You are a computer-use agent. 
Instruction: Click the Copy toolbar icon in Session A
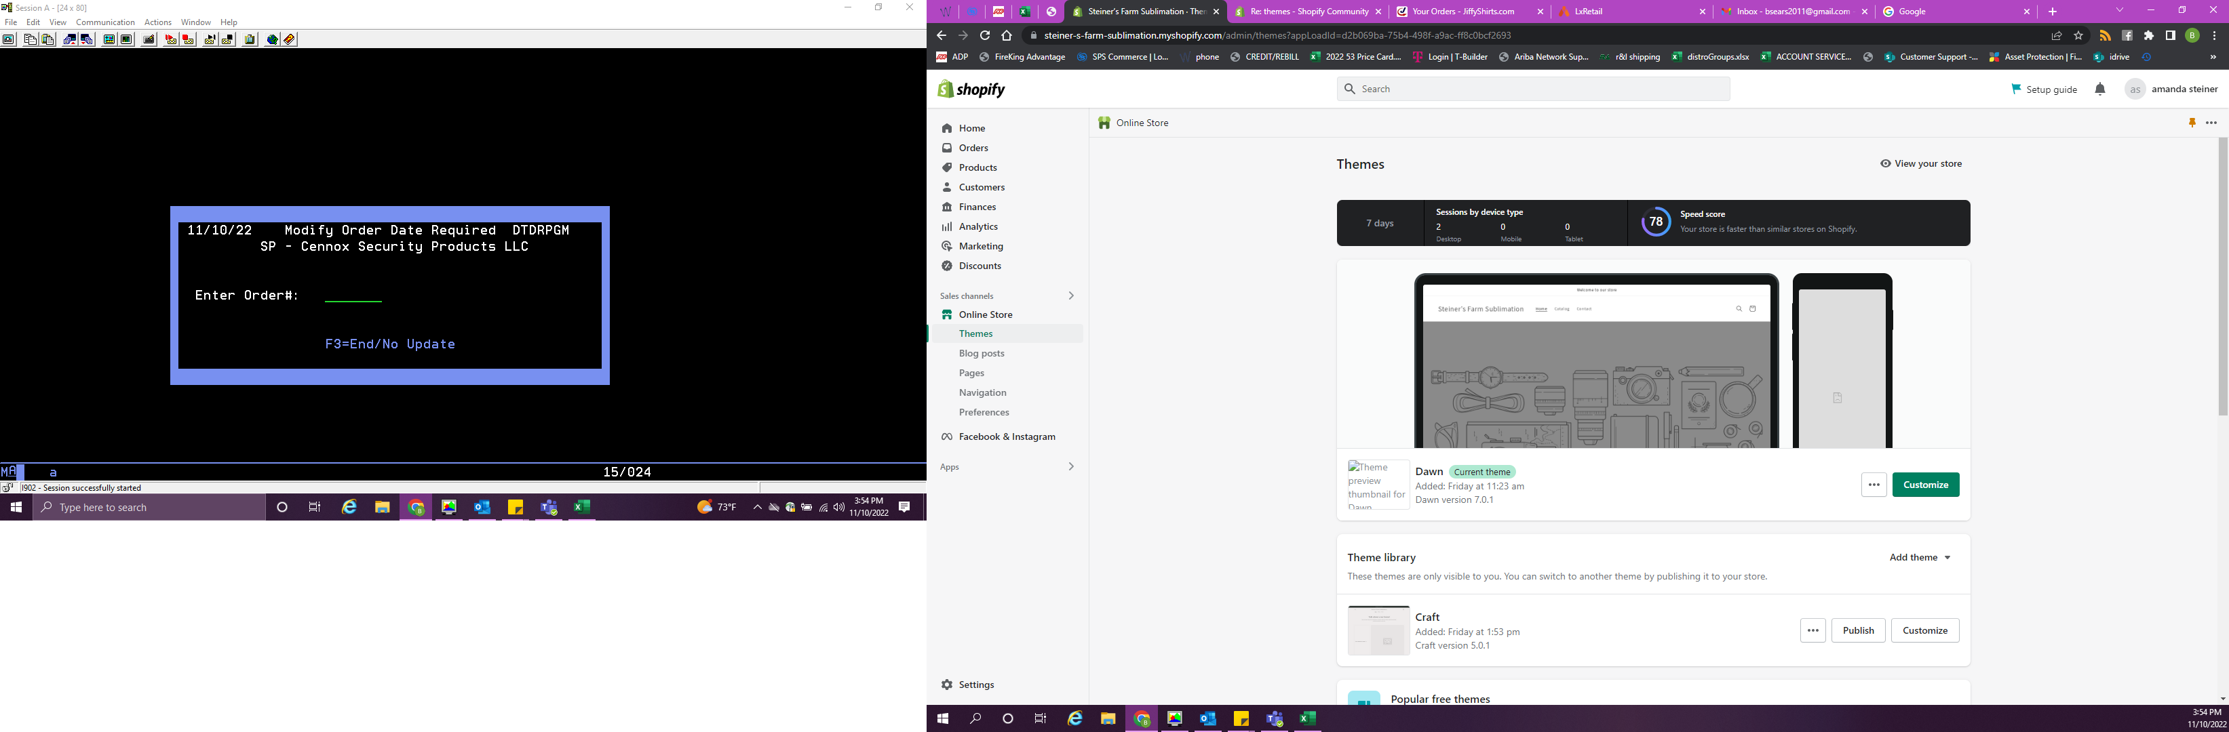(x=31, y=40)
